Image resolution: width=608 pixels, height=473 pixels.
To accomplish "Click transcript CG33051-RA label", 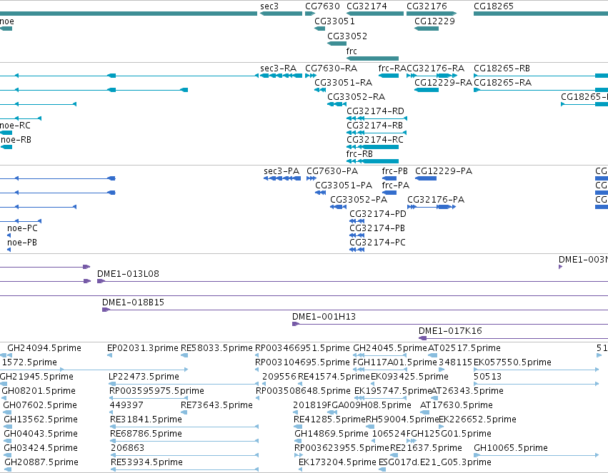I will [343, 83].
